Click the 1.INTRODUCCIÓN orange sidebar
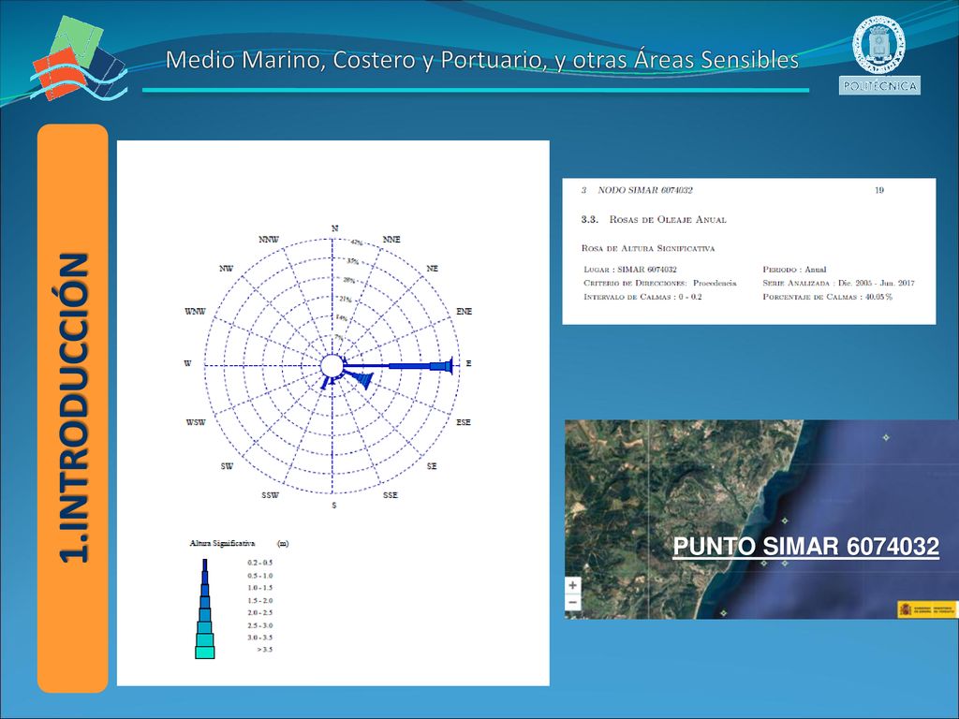The height and width of the screenshot is (719, 959). click(73, 408)
